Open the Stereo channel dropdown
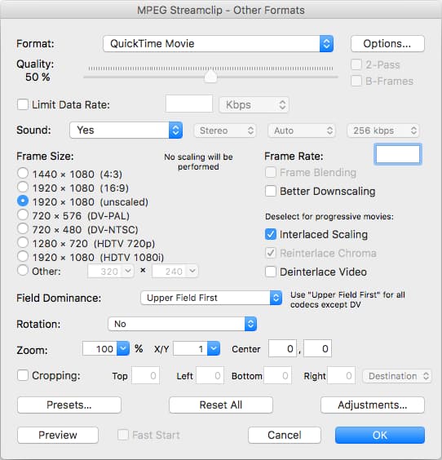Screen dimensions: 442x460 click(x=225, y=130)
